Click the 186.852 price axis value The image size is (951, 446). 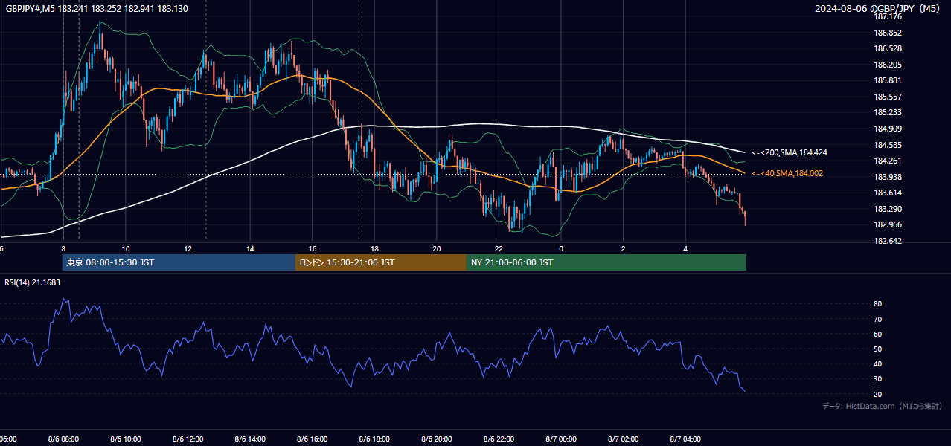tap(888, 33)
